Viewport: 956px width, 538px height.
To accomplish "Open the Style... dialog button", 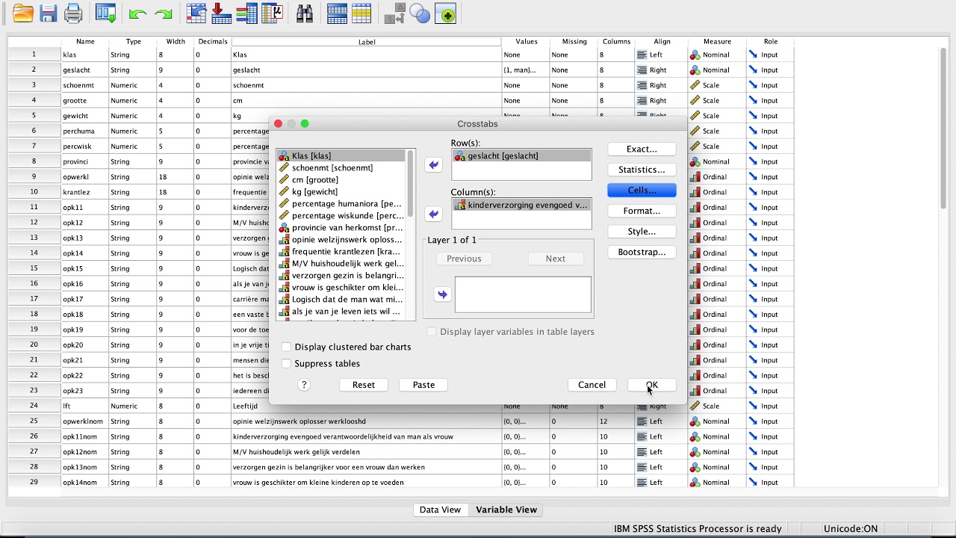I will (642, 232).
